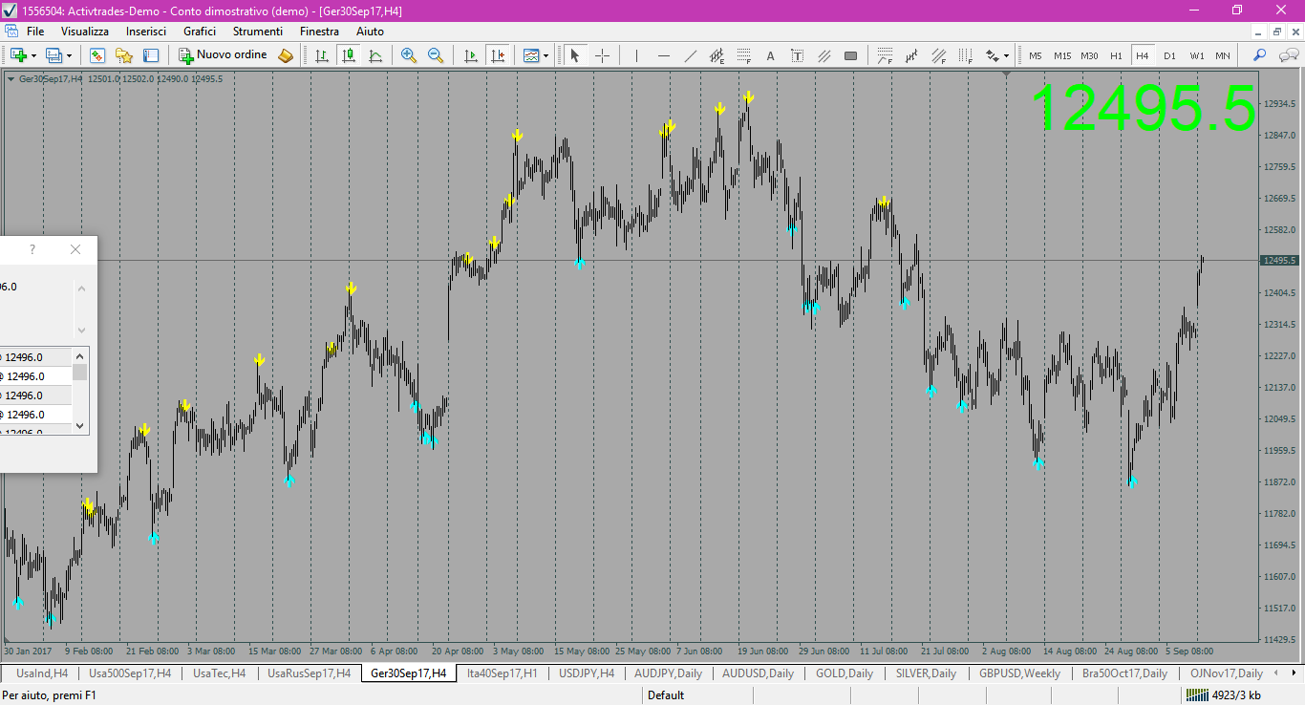Select the trendline drawing tool
Viewport: 1305px width, 705px height.
691,55
